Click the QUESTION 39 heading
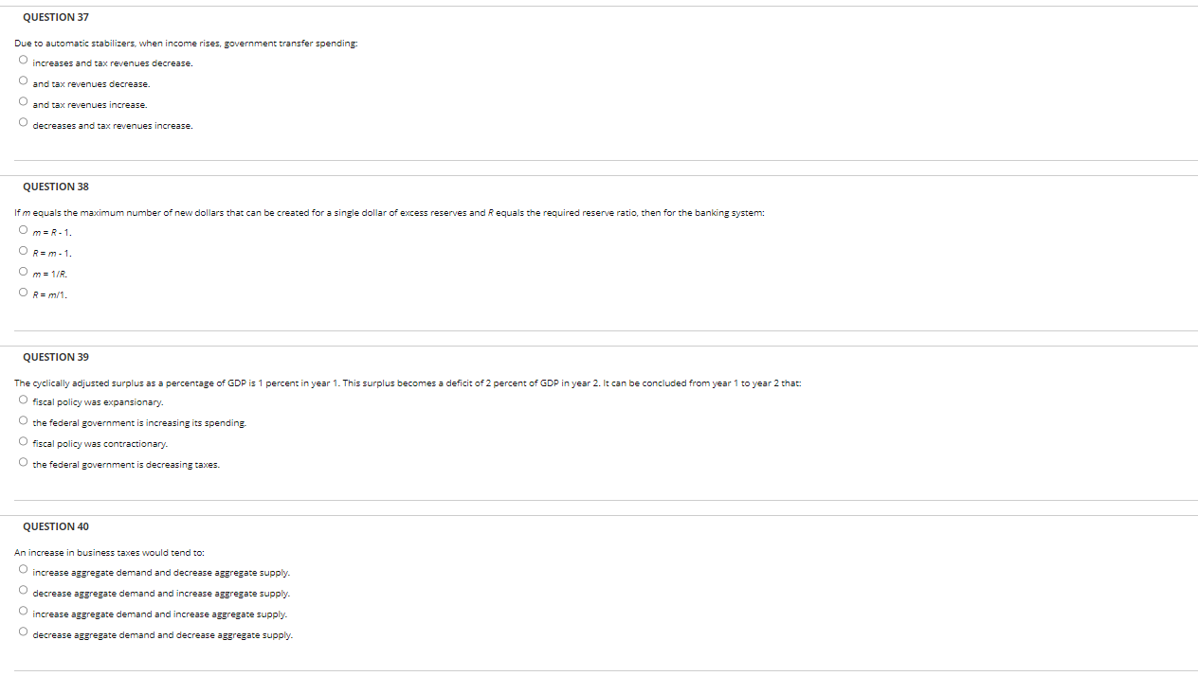Image resolution: width=1198 pixels, height=676 pixels. (56, 357)
